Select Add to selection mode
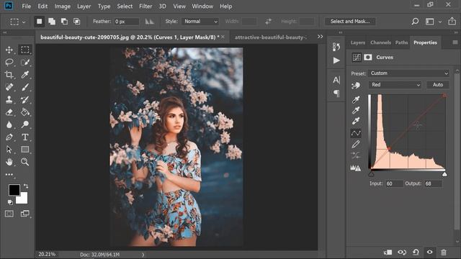 [52, 22]
